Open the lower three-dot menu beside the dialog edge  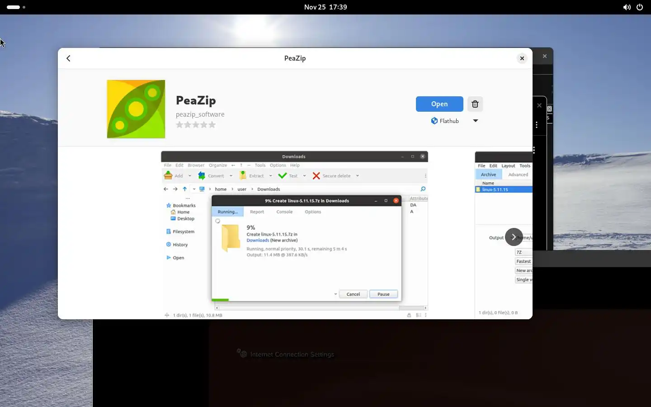point(534,150)
